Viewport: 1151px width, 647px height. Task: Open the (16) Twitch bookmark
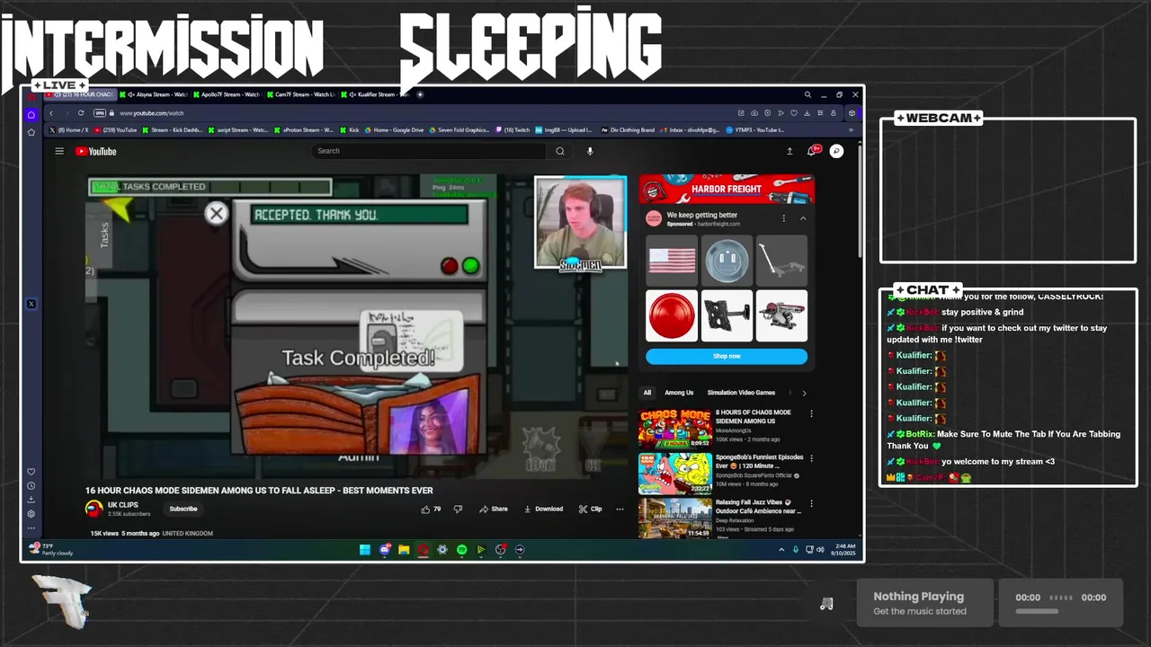click(513, 130)
